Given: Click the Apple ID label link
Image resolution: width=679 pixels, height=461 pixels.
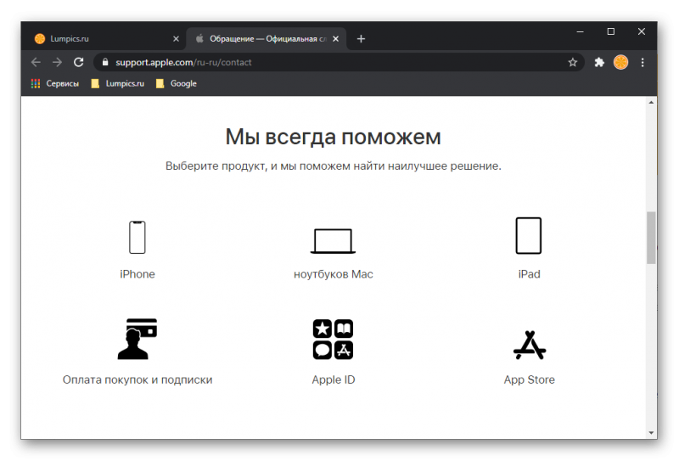Looking at the screenshot, I should pos(333,380).
